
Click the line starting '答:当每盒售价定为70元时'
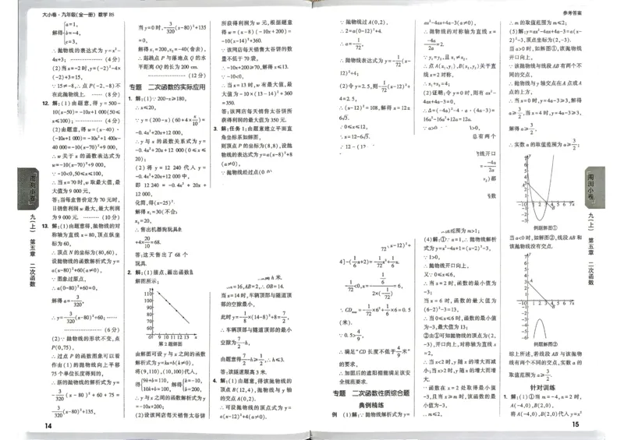(x=86, y=199)
